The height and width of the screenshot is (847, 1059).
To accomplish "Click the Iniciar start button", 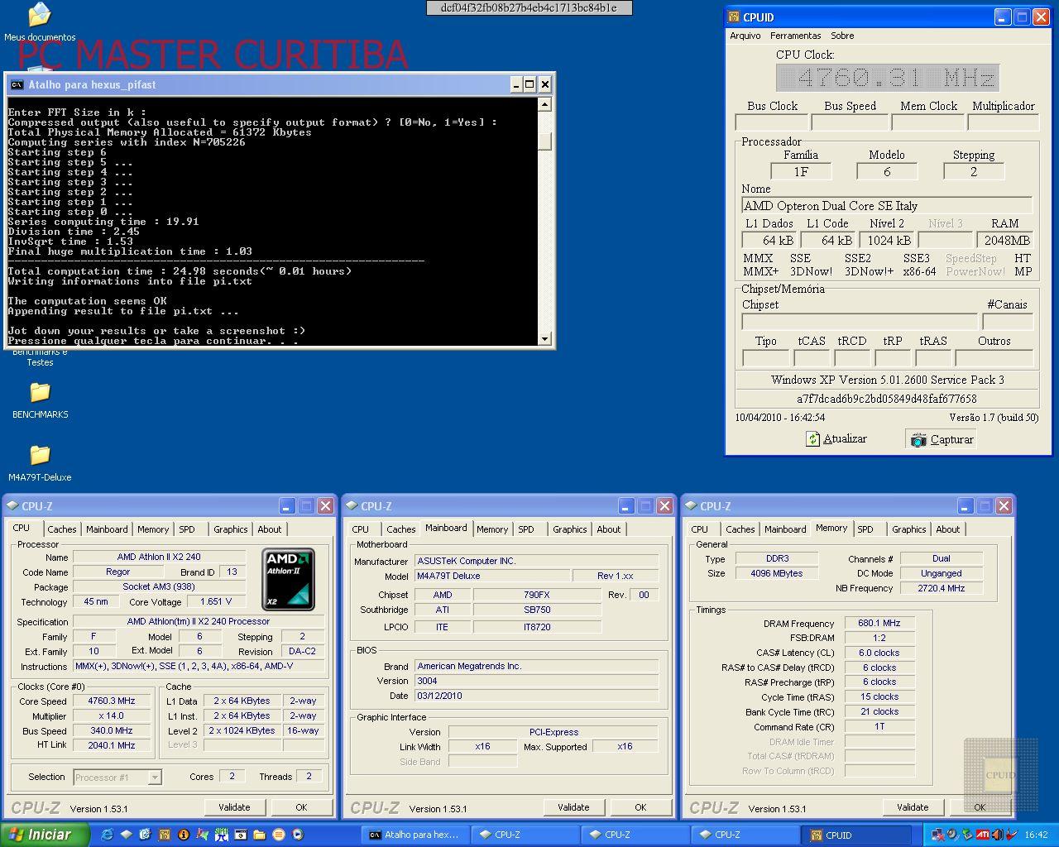I will click(45, 835).
